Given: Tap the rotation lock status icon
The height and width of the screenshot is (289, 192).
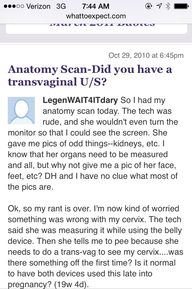Looking at the screenshot, I should pos(148,6).
